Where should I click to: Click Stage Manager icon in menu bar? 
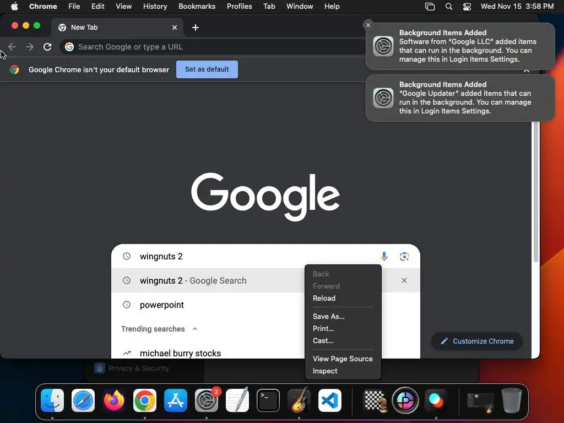pyautogui.click(x=430, y=6)
